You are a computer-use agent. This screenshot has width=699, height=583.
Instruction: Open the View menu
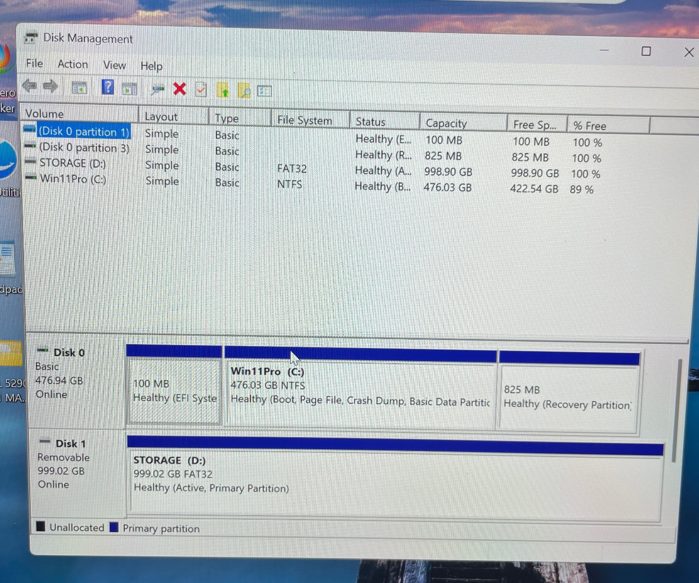[114, 65]
